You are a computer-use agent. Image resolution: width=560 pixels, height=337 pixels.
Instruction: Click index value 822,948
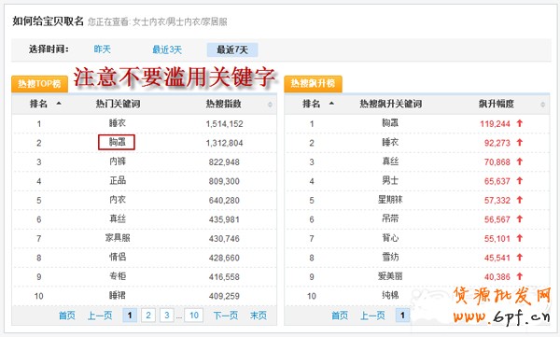[224, 162]
